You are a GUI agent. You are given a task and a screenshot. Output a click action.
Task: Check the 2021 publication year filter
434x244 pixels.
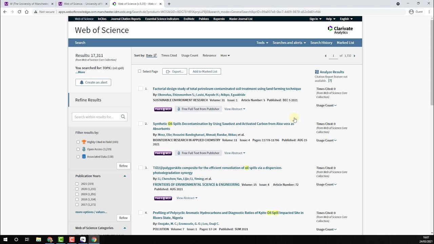click(77, 184)
